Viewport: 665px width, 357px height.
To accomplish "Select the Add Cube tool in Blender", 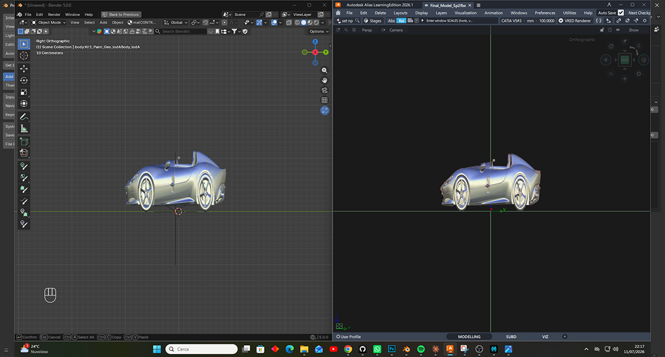I will (24, 142).
